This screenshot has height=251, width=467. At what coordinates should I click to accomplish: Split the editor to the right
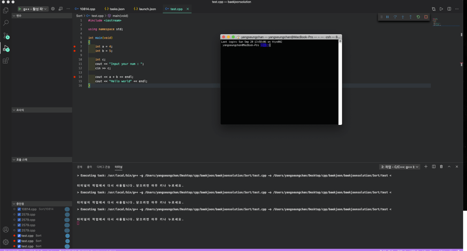(x=449, y=9)
